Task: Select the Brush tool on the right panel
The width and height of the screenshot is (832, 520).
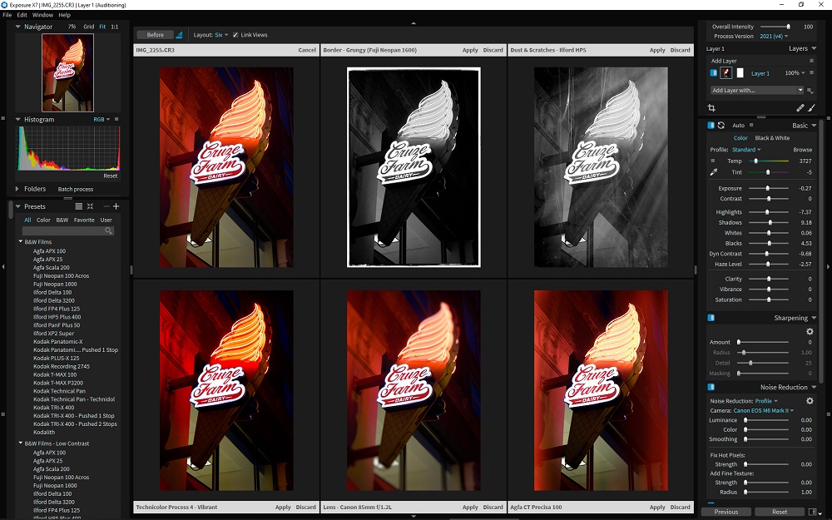Action: (x=811, y=107)
